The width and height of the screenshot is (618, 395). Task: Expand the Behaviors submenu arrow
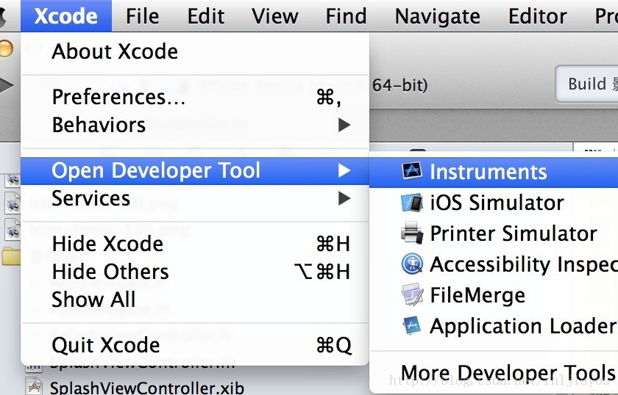click(x=344, y=126)
